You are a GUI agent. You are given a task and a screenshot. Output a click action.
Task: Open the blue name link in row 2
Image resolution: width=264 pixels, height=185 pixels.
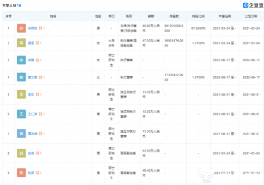coord(31,43)
